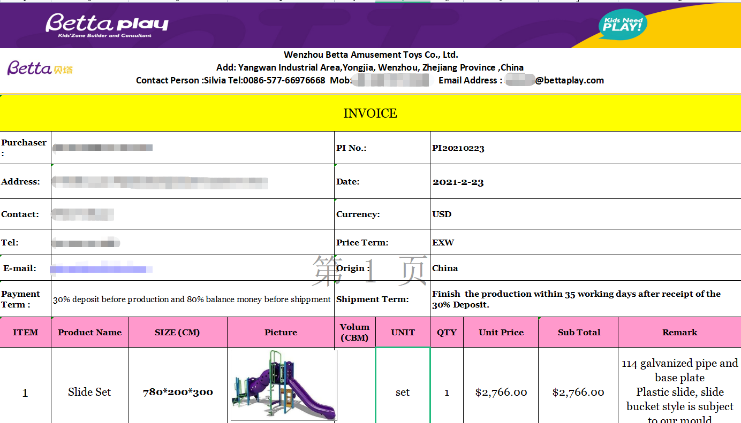The image size is (741, 423).
Task: Select the SIZE (CM) column header
Action: tap(177, 333)
